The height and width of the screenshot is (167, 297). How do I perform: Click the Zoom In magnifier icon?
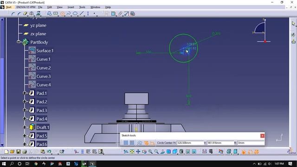150,152
